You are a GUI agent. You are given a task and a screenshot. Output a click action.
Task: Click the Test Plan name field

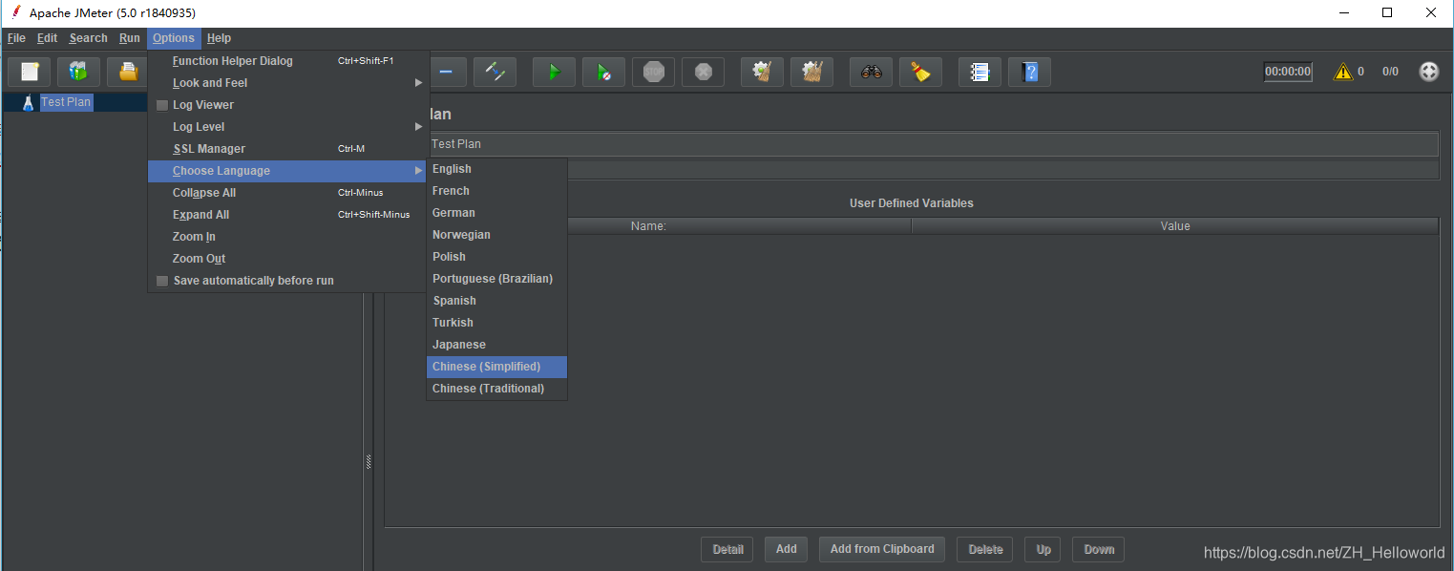tap(932, 144)
